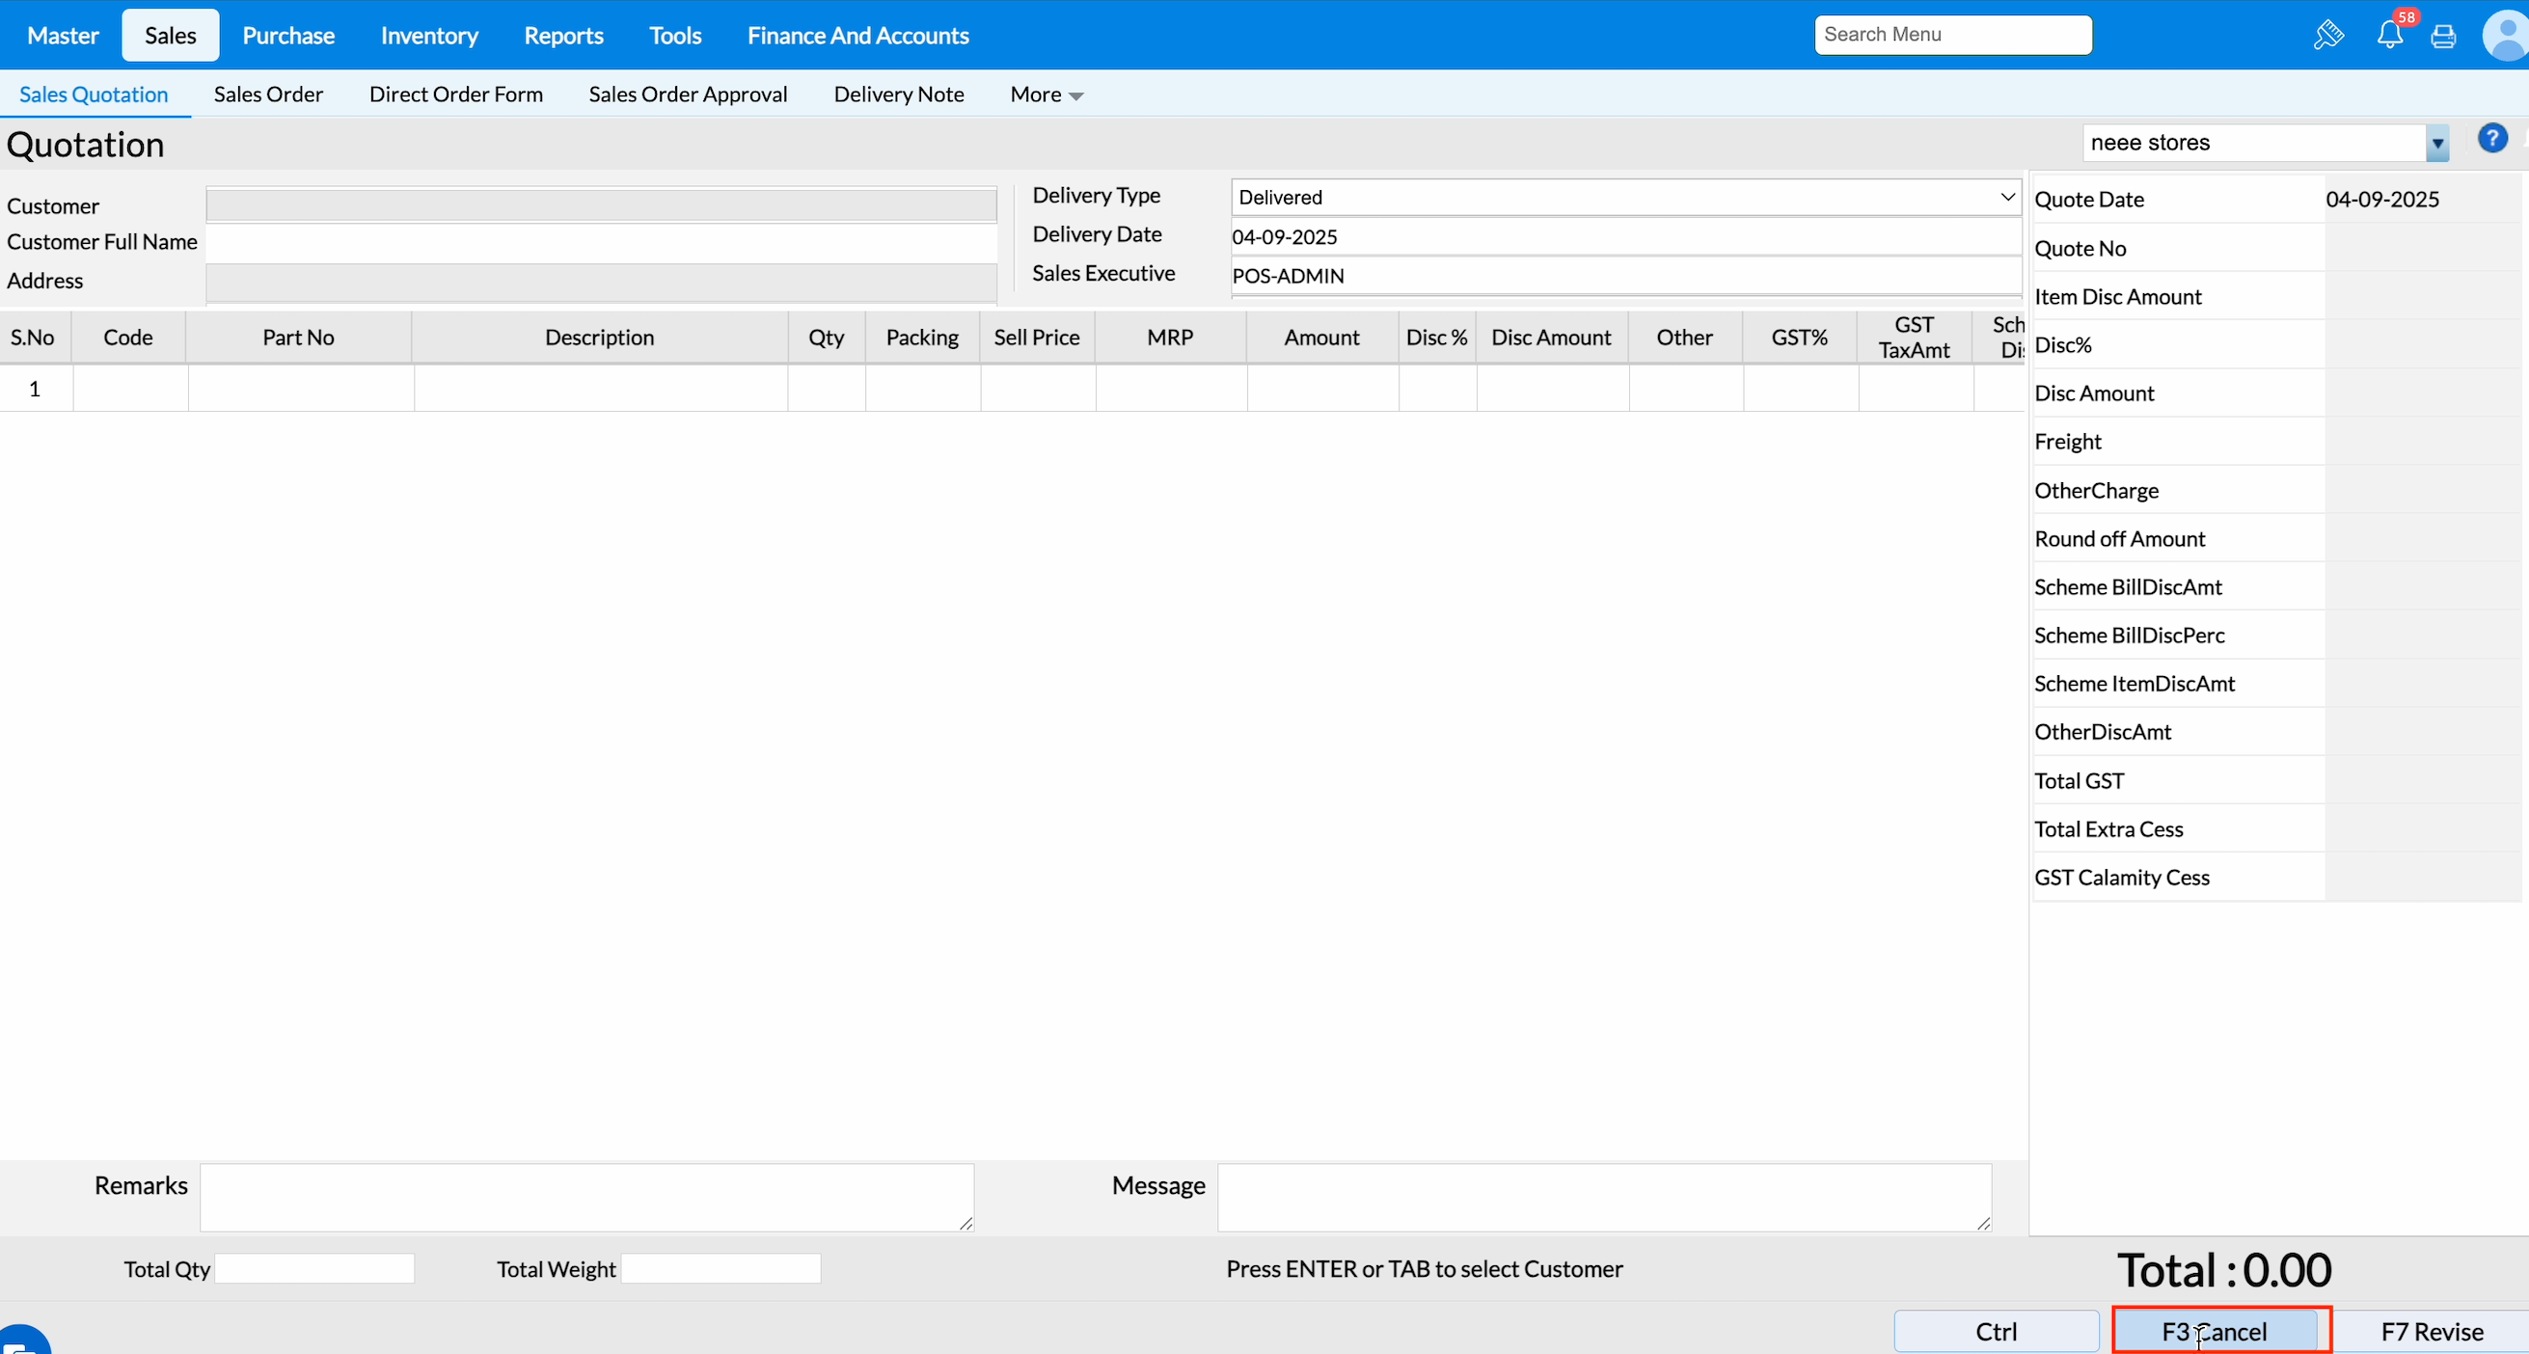Switch to the Sales Order tab
The height and width of the screenshot is (1354, 2529).
tap(268, 95)
